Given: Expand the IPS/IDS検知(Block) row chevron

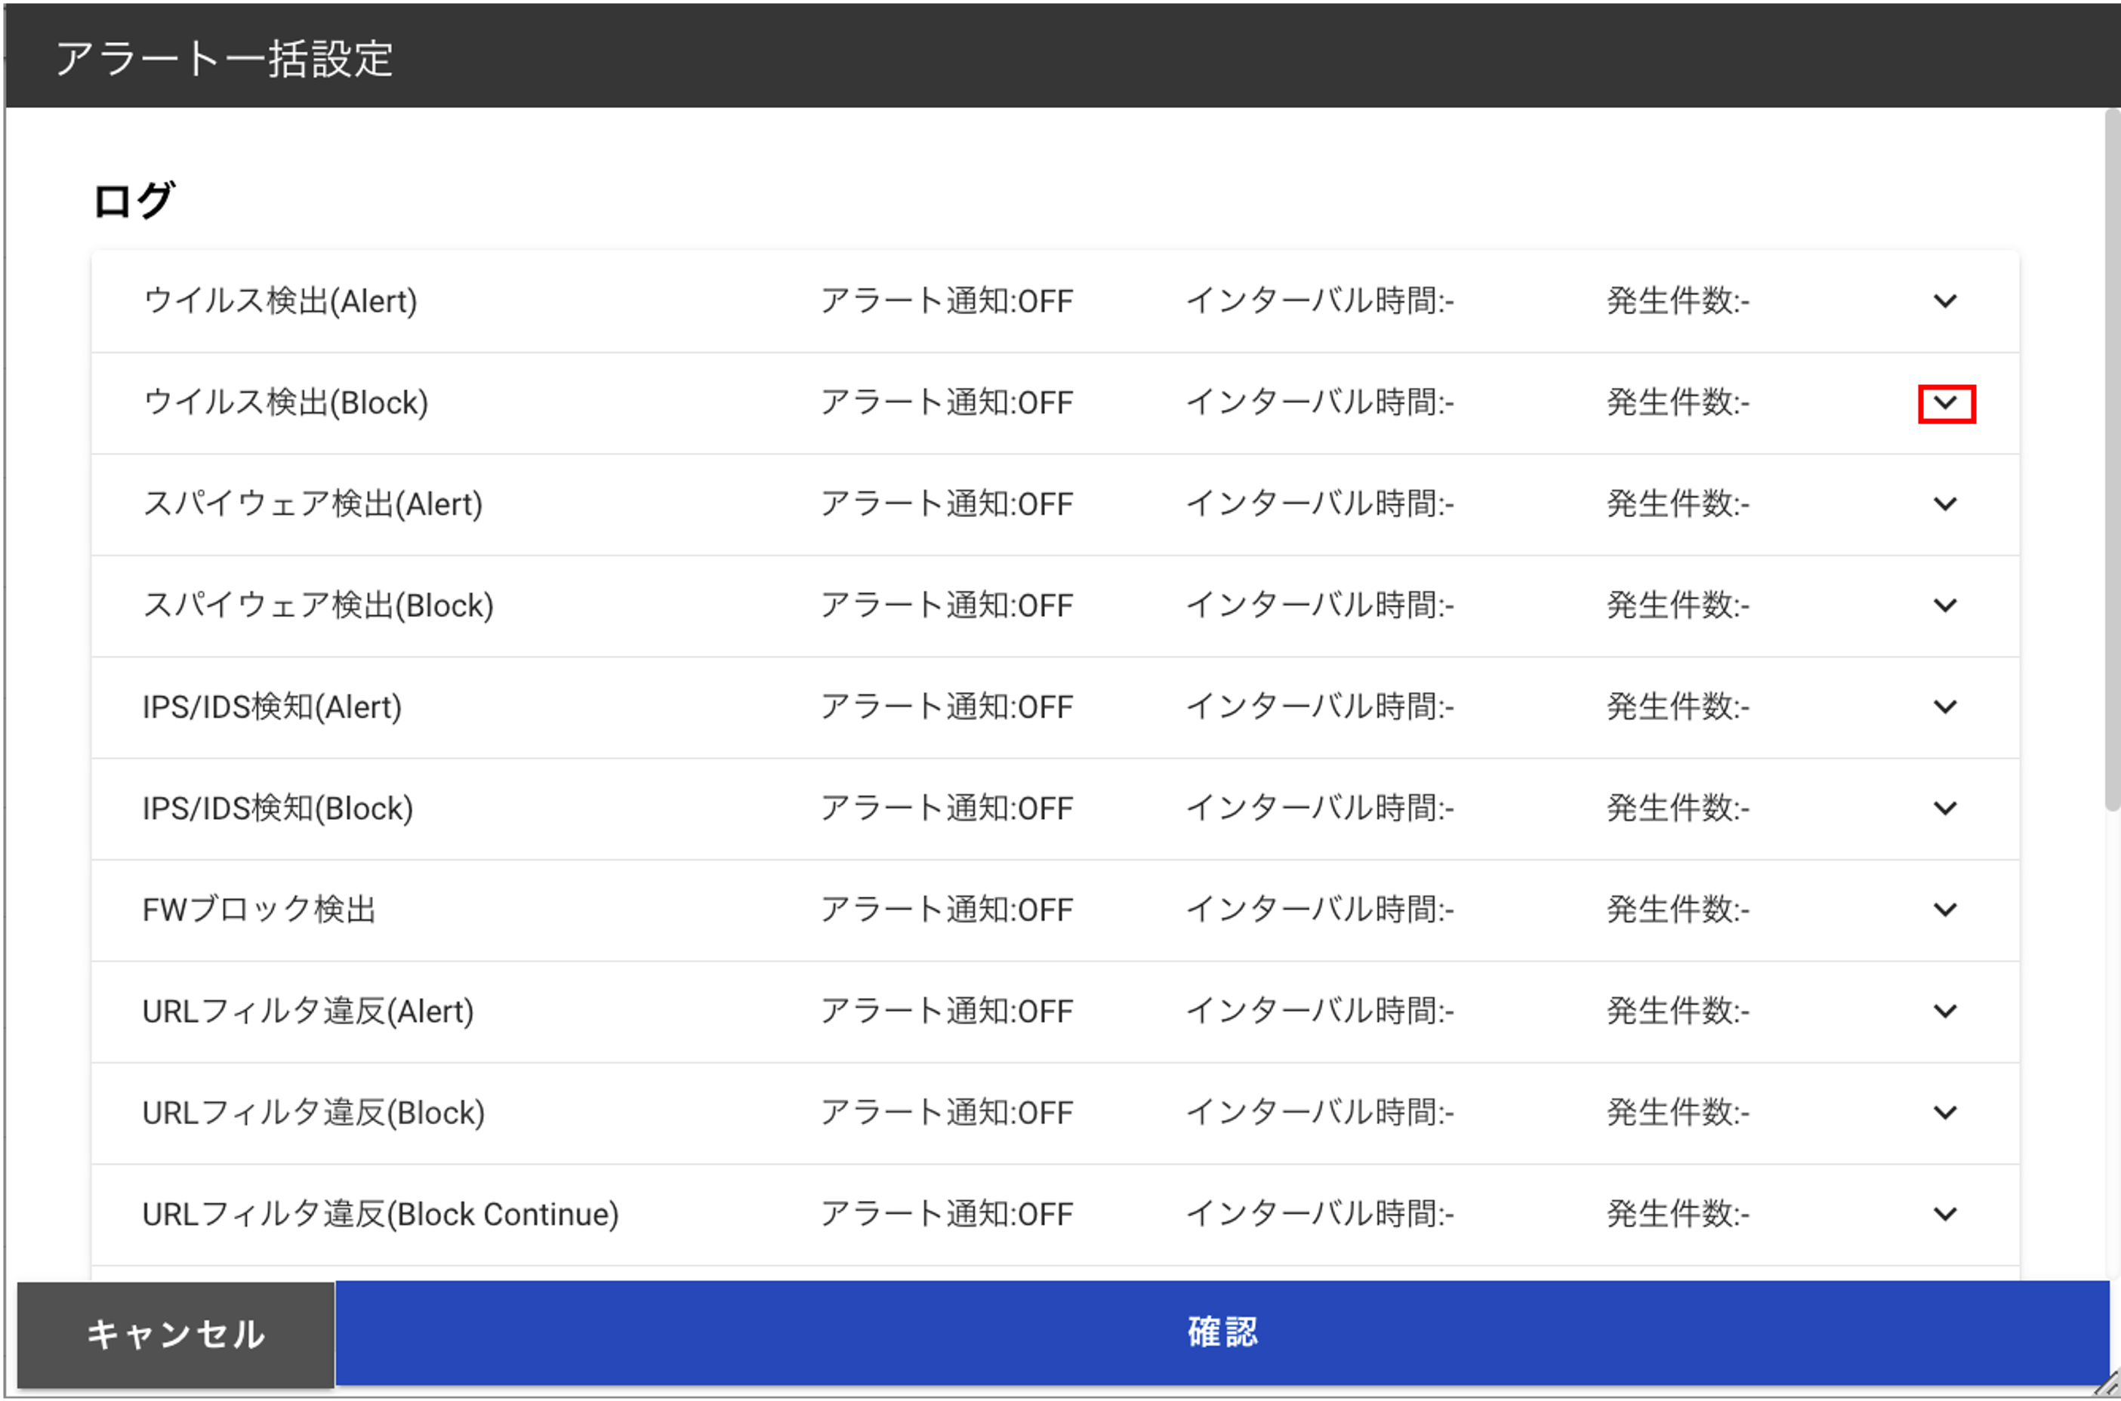Looking at the screenshot, I should (x=1945, y=808).
